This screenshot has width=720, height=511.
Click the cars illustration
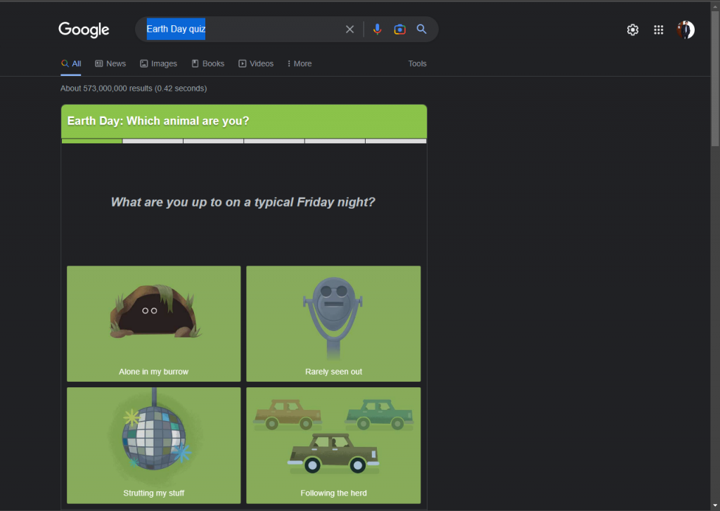333,436
